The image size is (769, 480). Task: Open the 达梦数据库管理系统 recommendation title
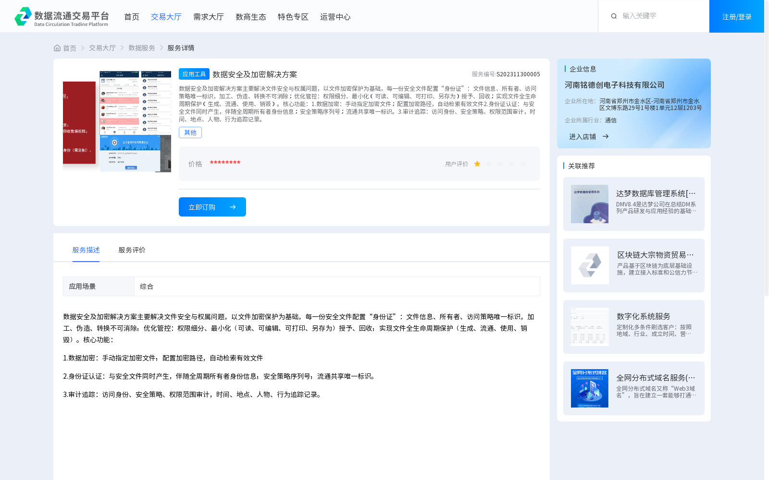tap(656, 193)
